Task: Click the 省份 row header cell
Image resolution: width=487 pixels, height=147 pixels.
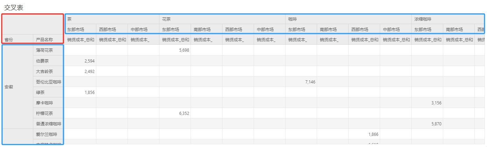Action: point(9,40)
